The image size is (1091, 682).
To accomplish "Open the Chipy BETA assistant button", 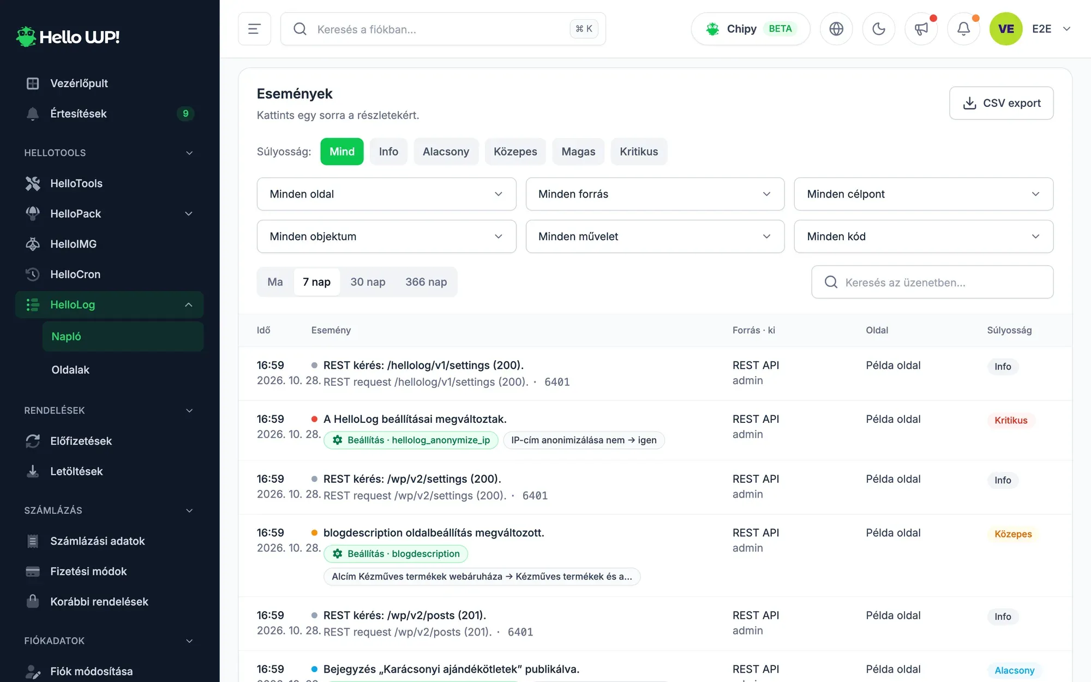I will (751, 29).
